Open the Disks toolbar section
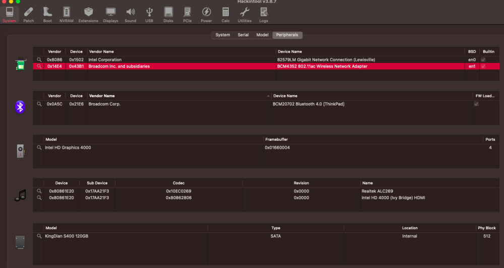 [168, 15]
